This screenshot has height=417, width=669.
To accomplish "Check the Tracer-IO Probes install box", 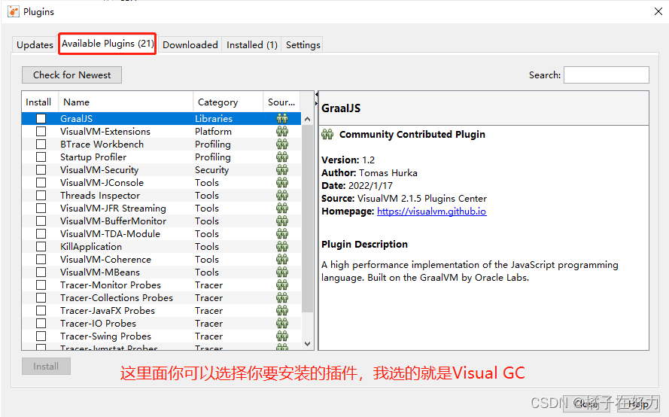I will click(x=41, y=324).
